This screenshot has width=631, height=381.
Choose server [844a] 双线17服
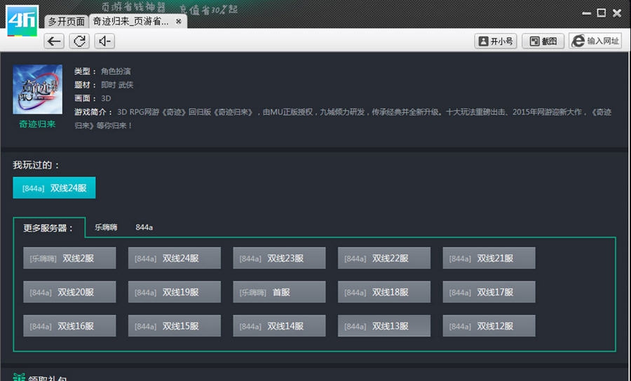pyautogui.click(x=489, y=292)
